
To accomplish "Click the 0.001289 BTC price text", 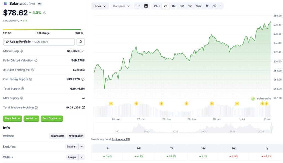I will 11,21.
